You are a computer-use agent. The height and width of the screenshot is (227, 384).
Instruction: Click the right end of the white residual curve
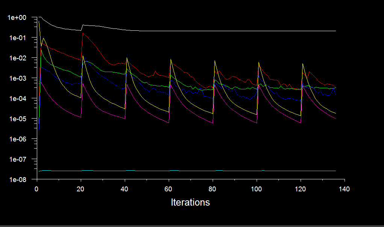pos(335,31)
